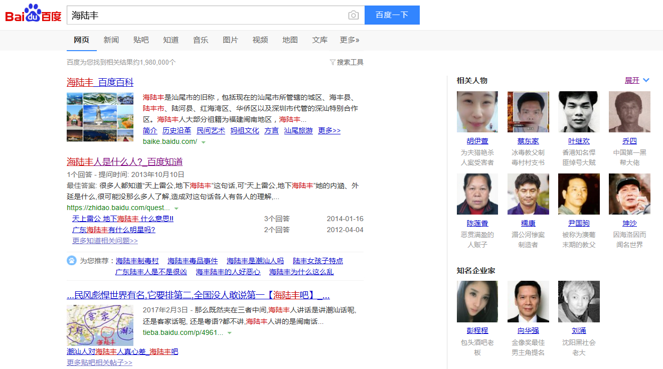Click the photo above 彭程程
The width and height of the screenshot is (663, 369).
[x=477, y=301]
